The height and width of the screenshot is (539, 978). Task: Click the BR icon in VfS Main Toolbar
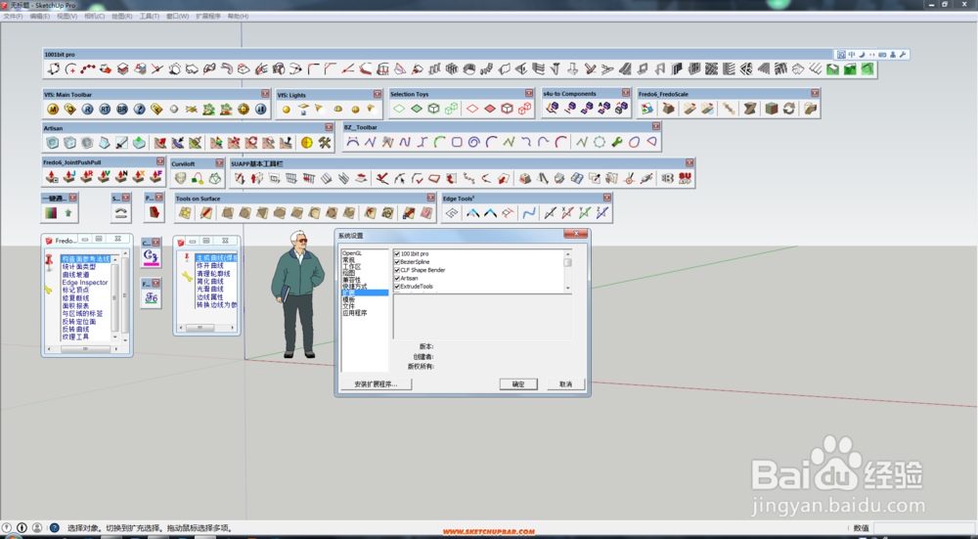click(x=122, y=110)
